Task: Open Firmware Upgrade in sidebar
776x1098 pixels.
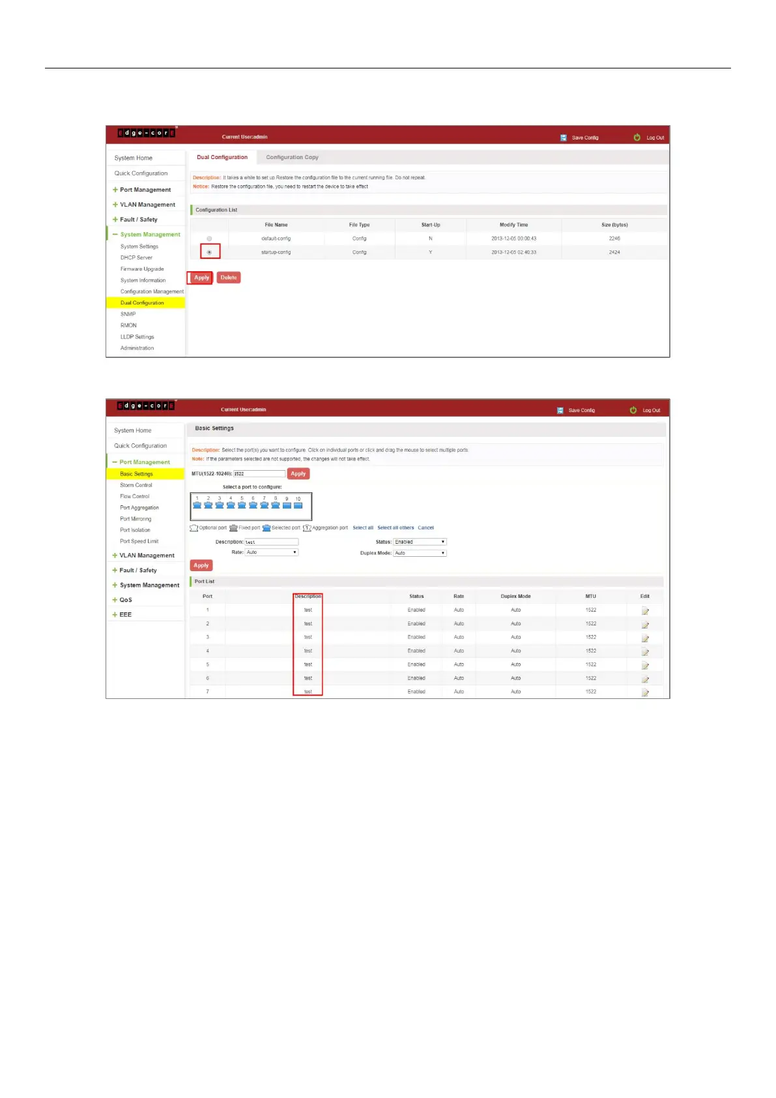Action: (x=142, y=269)
